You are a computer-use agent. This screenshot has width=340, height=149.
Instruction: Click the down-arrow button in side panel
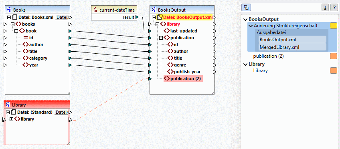point(325,8)
